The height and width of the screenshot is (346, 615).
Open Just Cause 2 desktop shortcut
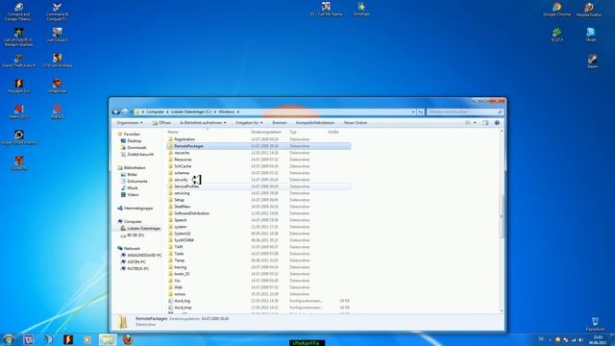point(58,35)
